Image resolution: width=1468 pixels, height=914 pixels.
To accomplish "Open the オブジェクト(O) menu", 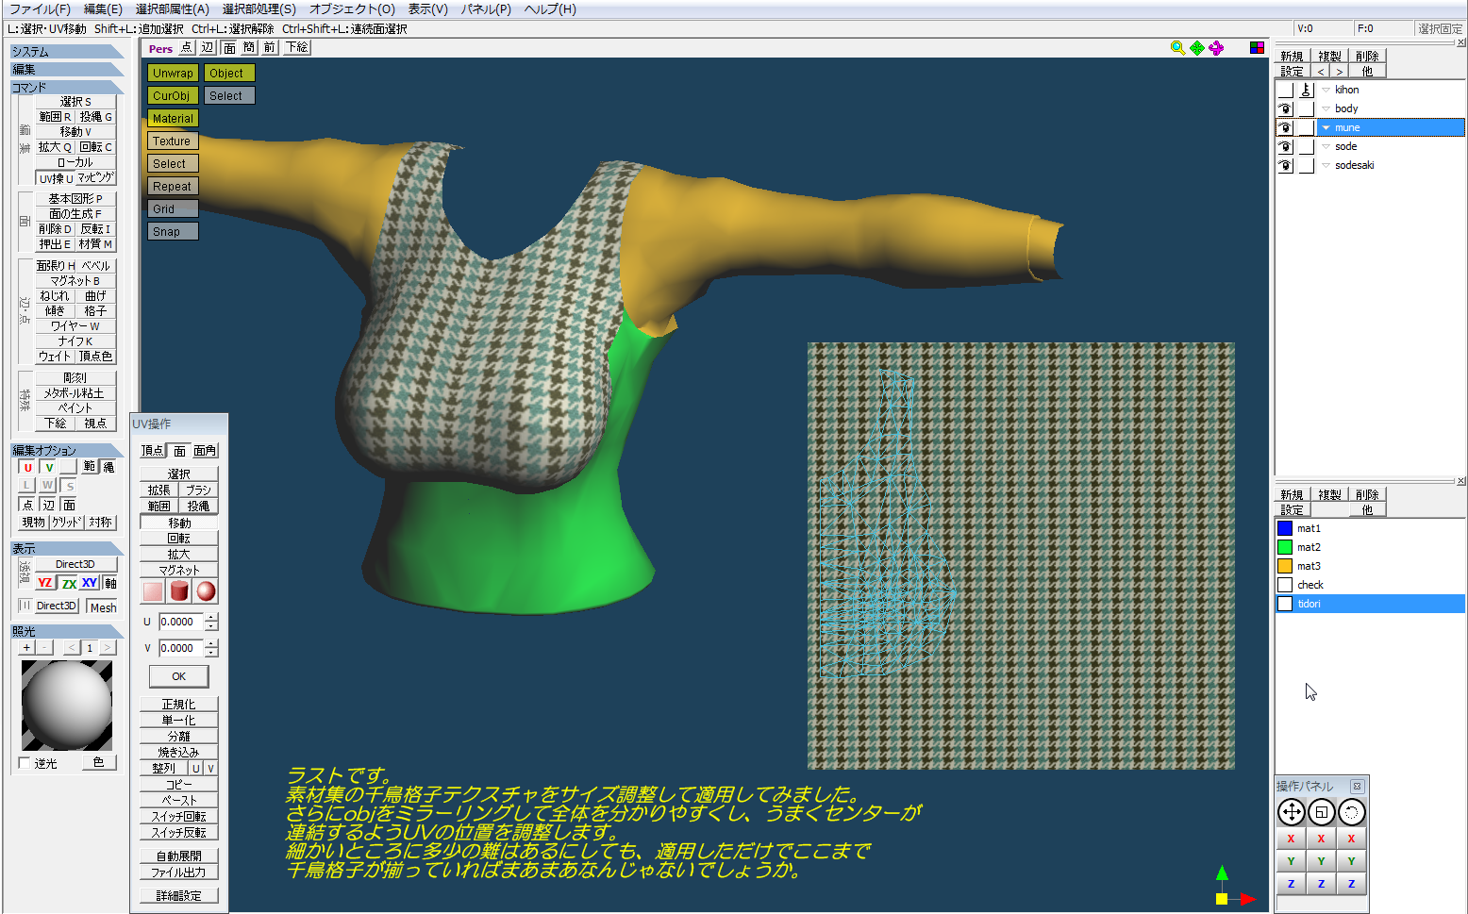I will pos(352,8).
